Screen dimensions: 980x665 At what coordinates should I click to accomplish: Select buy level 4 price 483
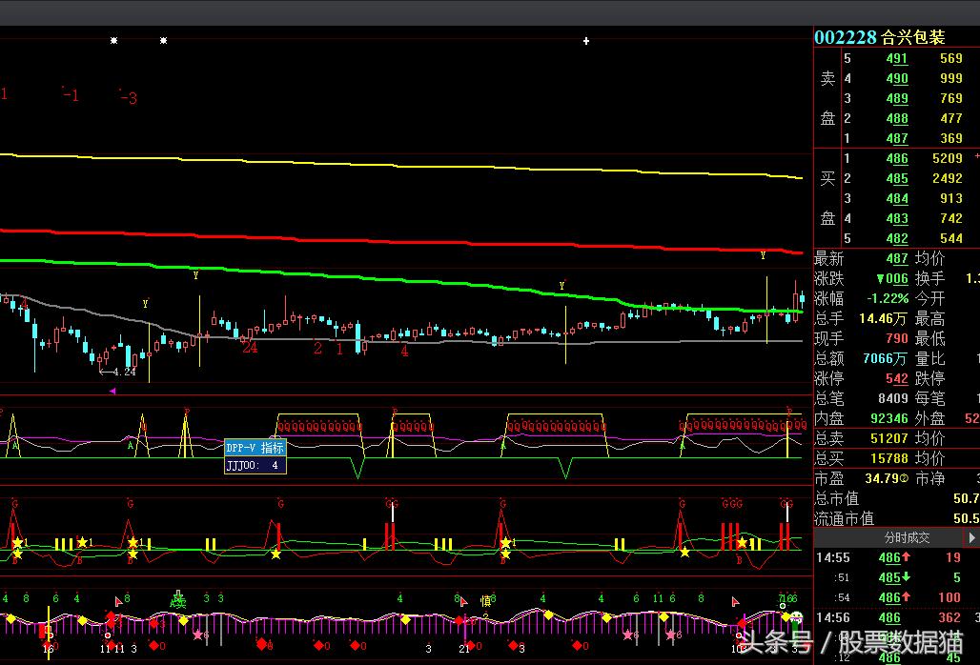(897, 218)
